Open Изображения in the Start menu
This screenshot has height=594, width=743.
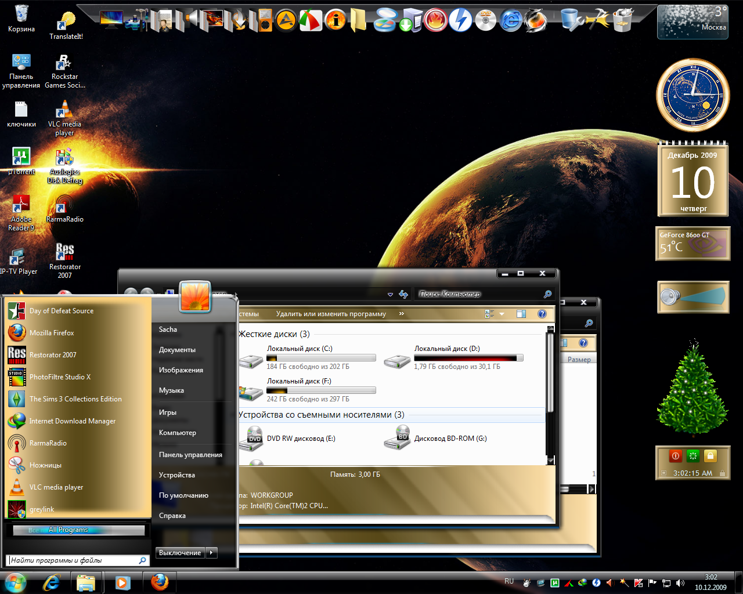tap(181, 370)
